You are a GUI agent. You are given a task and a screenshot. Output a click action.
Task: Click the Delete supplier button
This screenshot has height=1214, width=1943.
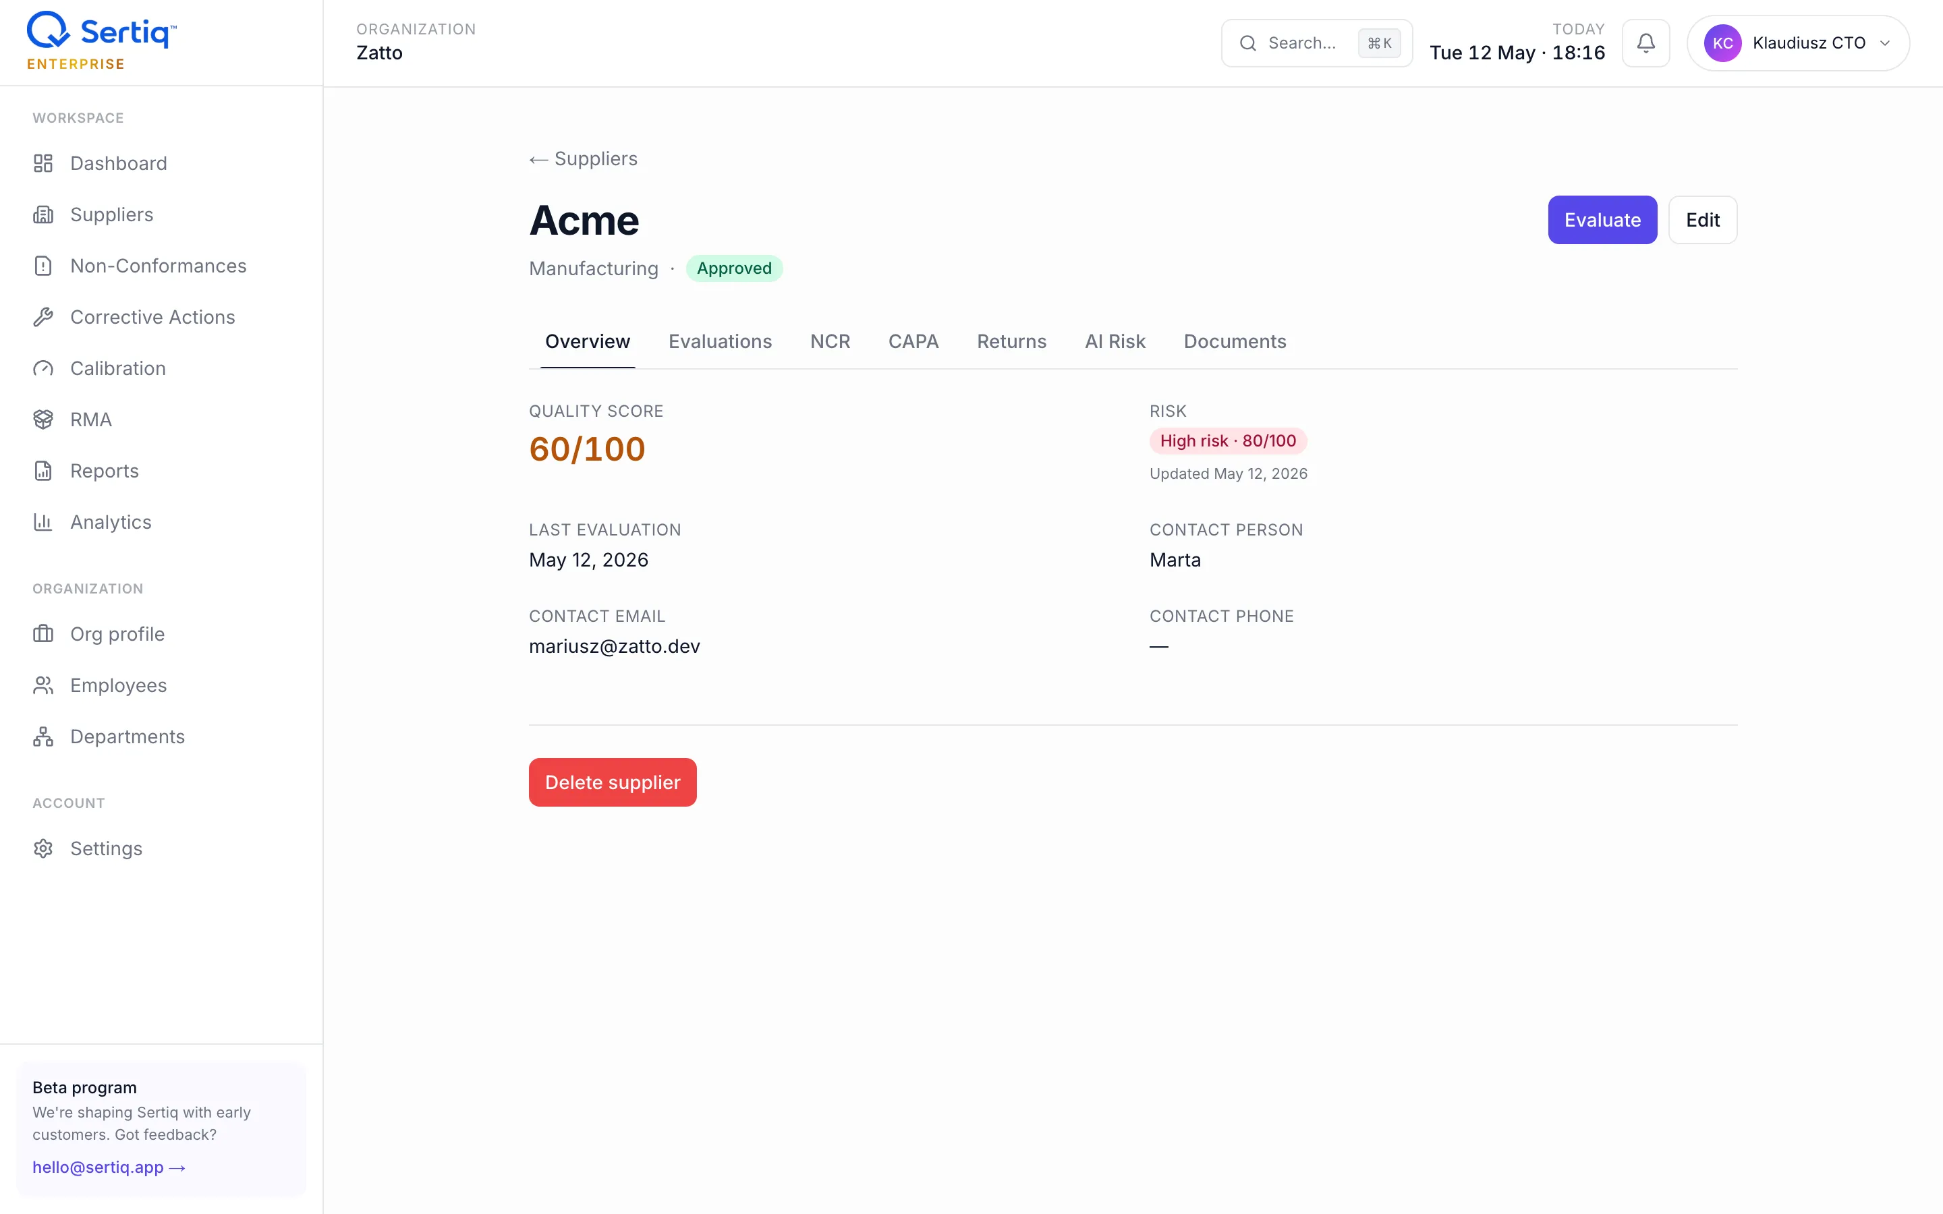click(613, 783)
